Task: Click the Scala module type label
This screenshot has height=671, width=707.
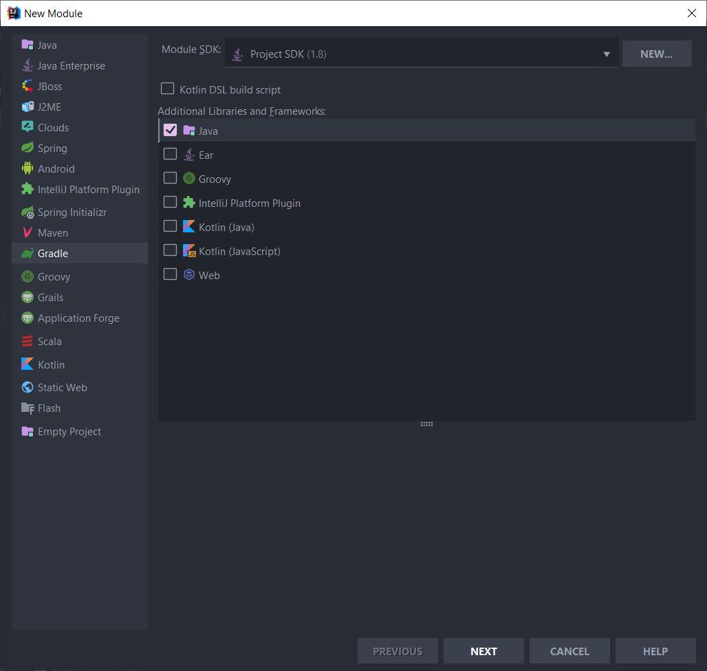Action: (x=50, y=342)
